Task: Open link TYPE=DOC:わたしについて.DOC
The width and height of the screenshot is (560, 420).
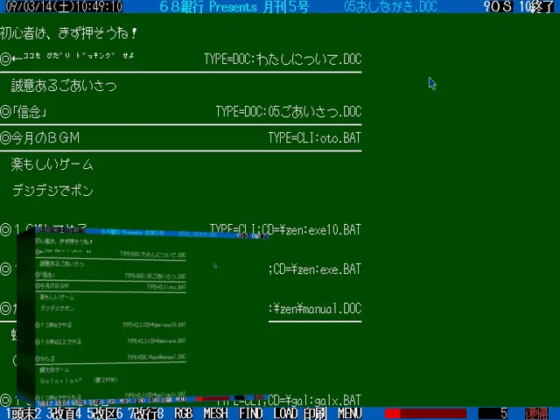Action: point(283,59)
